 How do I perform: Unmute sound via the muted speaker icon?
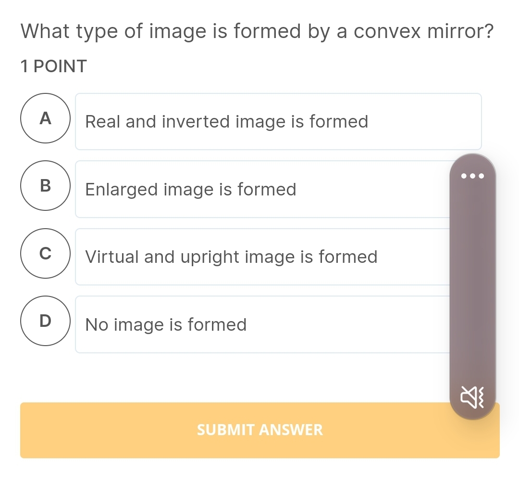point(472,397)
